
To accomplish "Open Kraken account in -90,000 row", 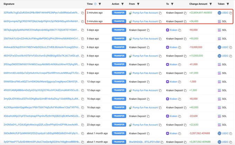I will pyautogui.click(x=173, y=30).
